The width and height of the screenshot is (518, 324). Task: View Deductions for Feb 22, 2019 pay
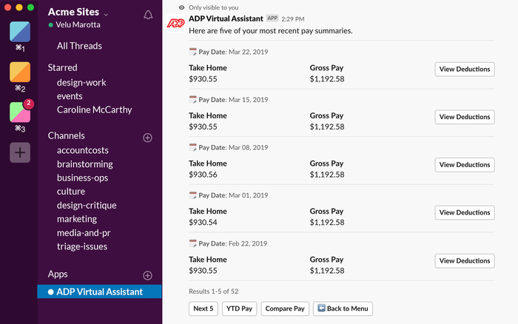[465, 261]
